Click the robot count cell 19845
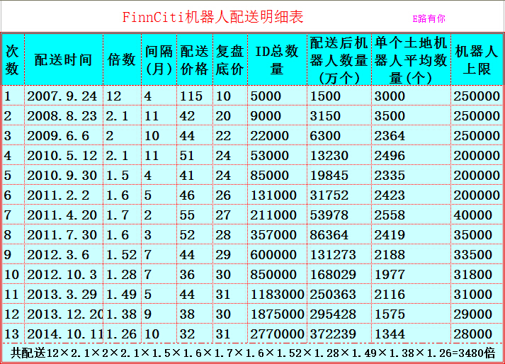 (x=339, y=175)
